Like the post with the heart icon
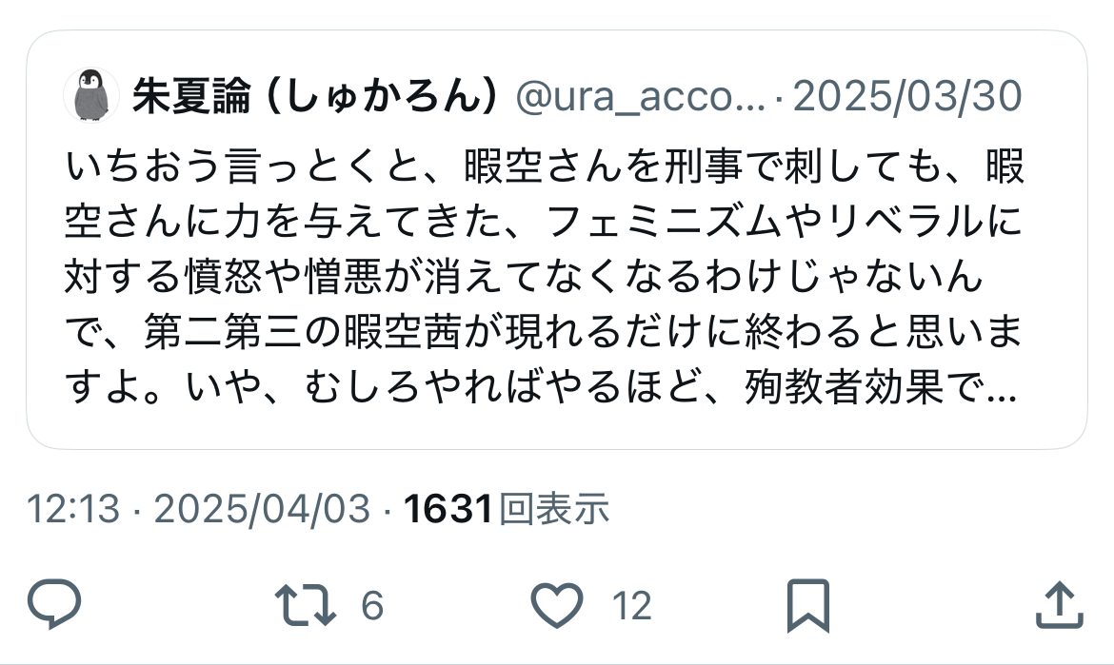Image resolution: width=1114 pixels, height=665 pixels. [557, 605]
